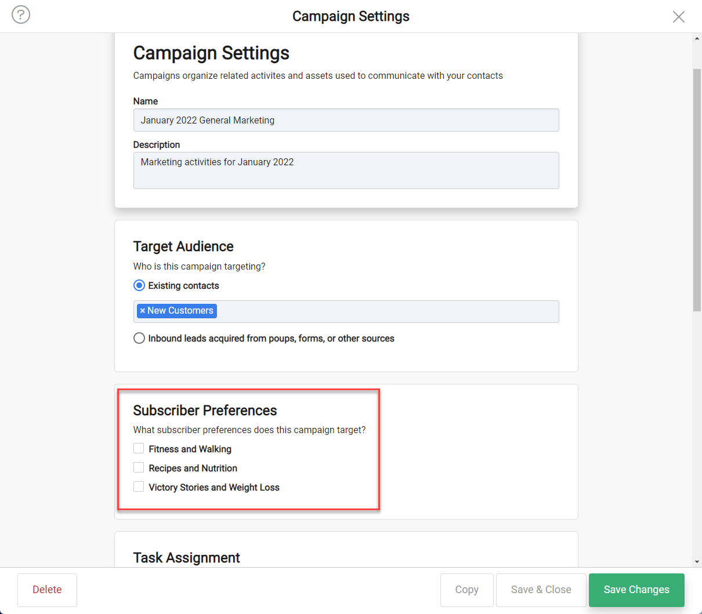Click the 'Who is this campaign targeting?' text

coord(199,266)
